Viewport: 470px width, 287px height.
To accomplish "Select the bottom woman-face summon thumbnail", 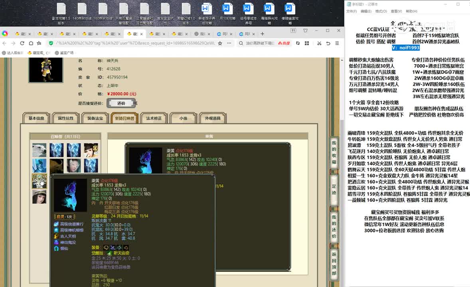I will pos(39,197).
